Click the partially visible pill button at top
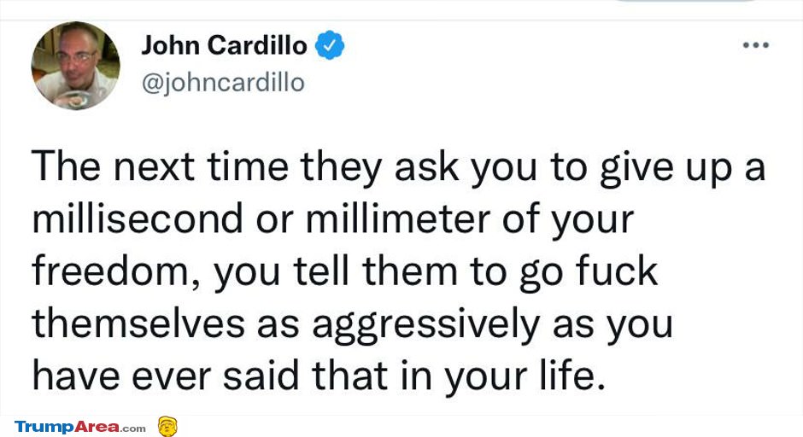 (x=686, y=1)
